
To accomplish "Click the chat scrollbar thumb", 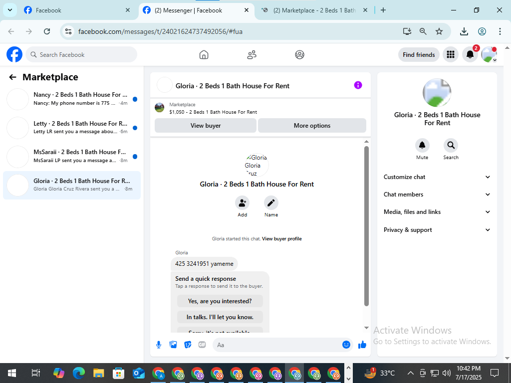I will coord(366,226).
